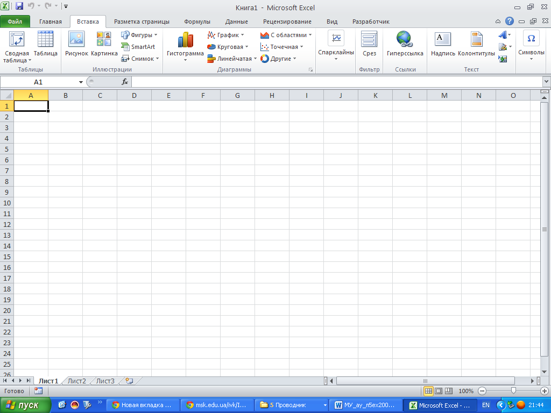
Task: Select row 10 header
Action: click(6, 203)
